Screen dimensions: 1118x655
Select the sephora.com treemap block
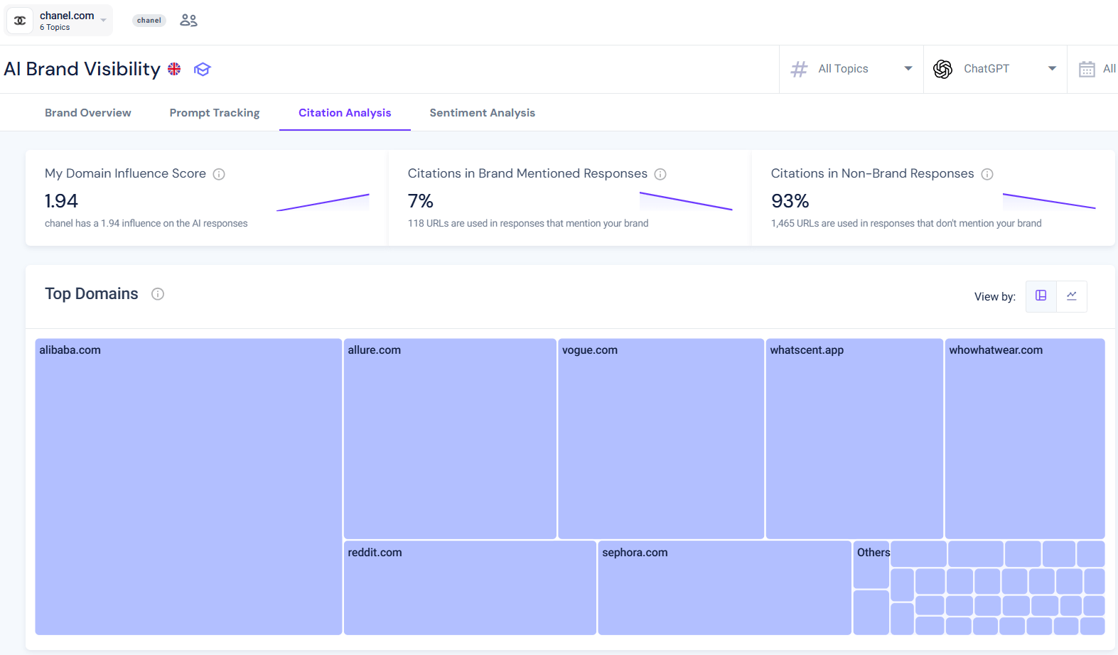(724, 588)
